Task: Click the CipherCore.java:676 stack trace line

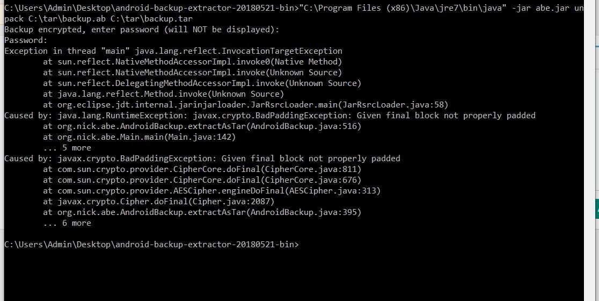Action: tap(202, 180)
